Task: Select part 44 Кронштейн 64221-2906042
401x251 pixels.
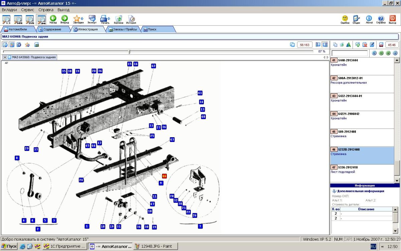Action: click(x=362, y=120)
